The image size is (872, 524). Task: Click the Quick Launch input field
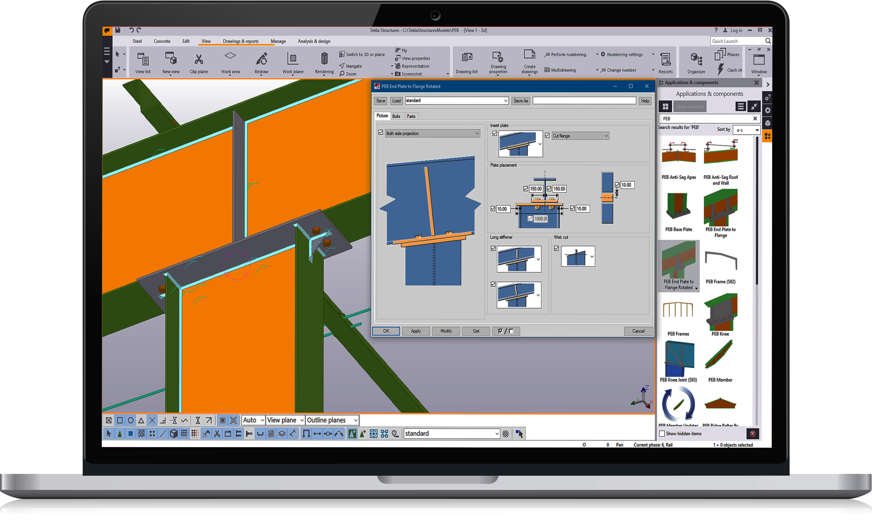pos(737,41)
